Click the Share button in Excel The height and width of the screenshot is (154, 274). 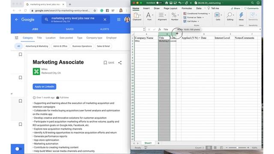(235, 9)
